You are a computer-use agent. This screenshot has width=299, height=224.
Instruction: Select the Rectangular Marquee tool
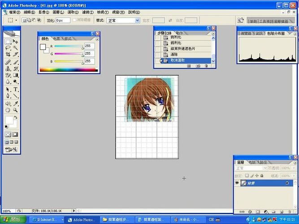pyautogui.click(x=8, y=41)
